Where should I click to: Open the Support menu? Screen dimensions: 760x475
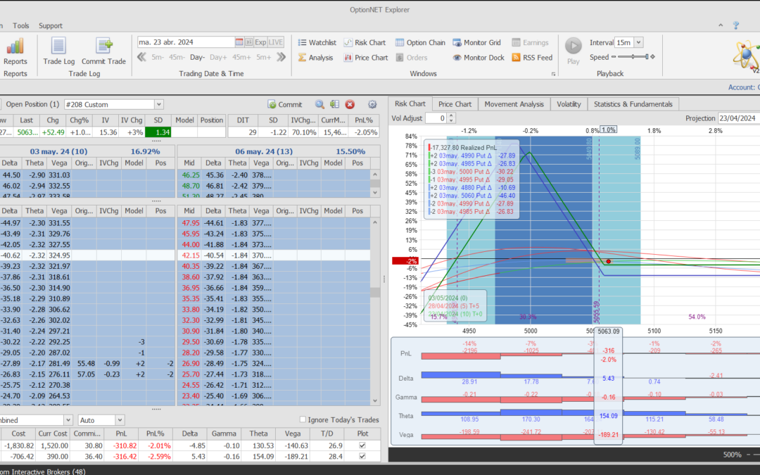click(x=51, y=26)
